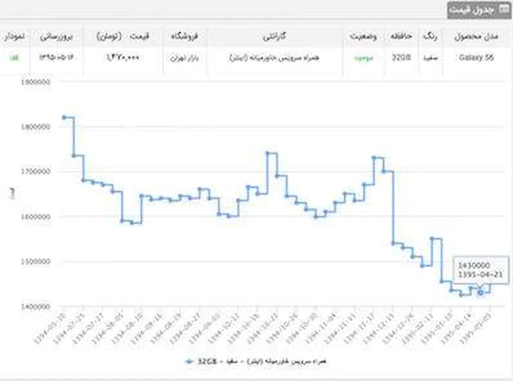Sort by the قیمت (تومان) column header
Viewport: 513px width, 381px height.
(x=123, y=37)
